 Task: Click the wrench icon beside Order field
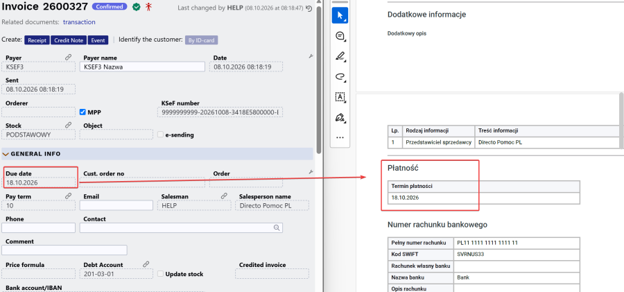tap(311, 172)
